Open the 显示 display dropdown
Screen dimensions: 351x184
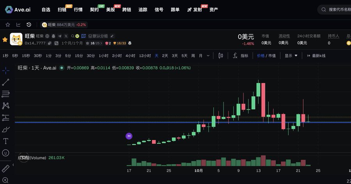[291, 56]
